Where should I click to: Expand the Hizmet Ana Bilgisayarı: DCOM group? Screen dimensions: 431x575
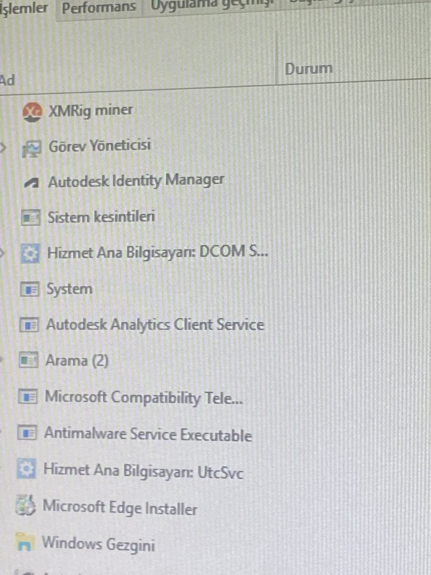point(2,253)
